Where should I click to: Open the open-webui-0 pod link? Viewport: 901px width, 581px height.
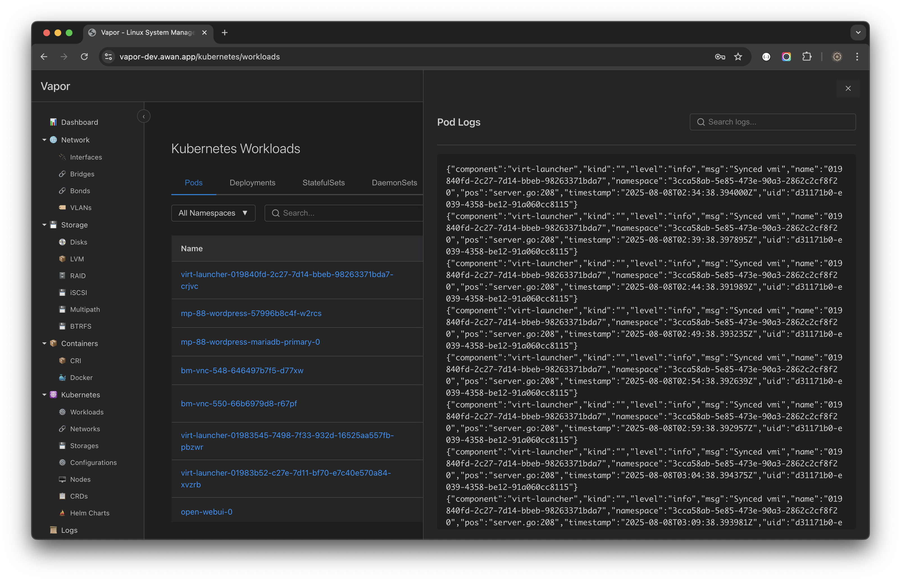coord(206,512)
